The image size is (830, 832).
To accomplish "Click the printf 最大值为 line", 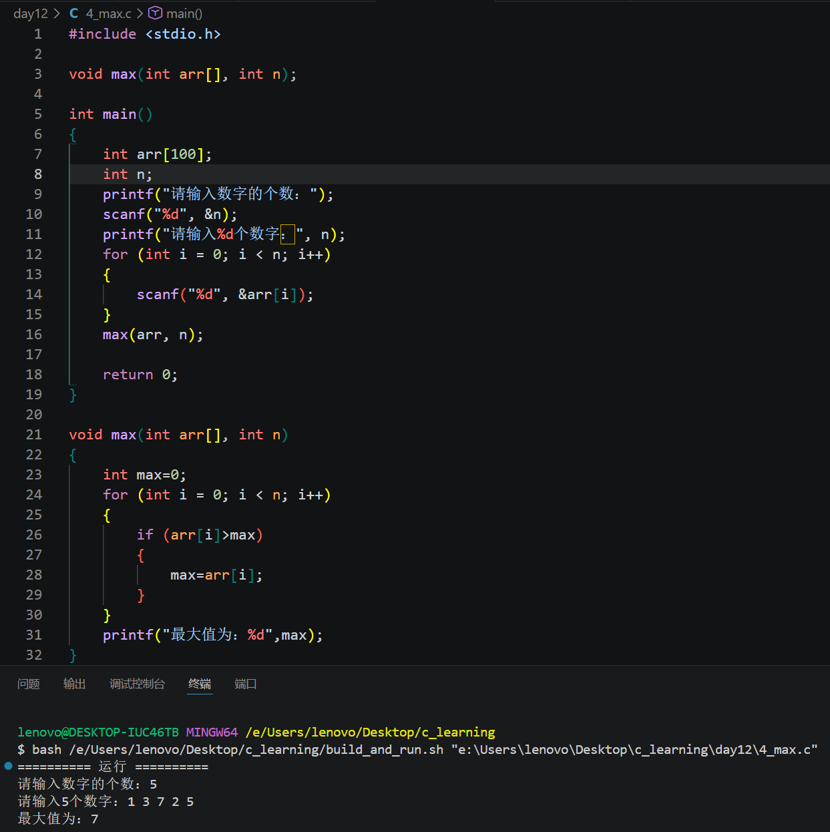I will [x=213, y=635].
